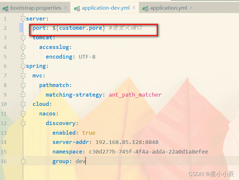This screenshot has height=180, width=239.
Task: Click fold end marker on group line
Action: [23, 161]
